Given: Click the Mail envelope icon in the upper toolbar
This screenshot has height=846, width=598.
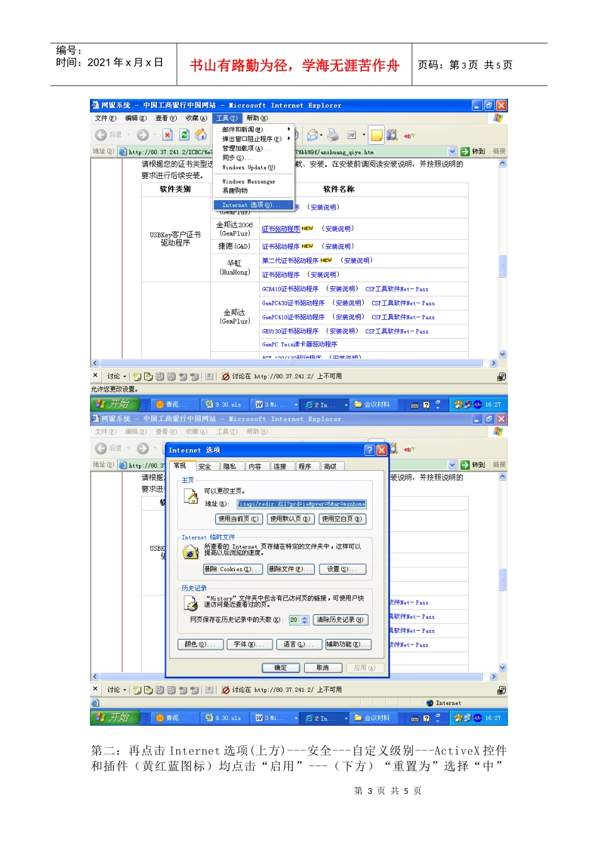Looking at the screenshot, I should tap(312, 135).
